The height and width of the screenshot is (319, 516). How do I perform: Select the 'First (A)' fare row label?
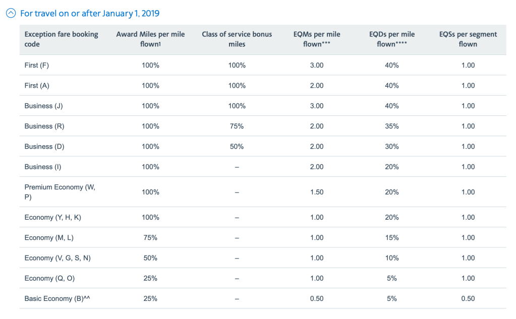click(x=37, y=86)
